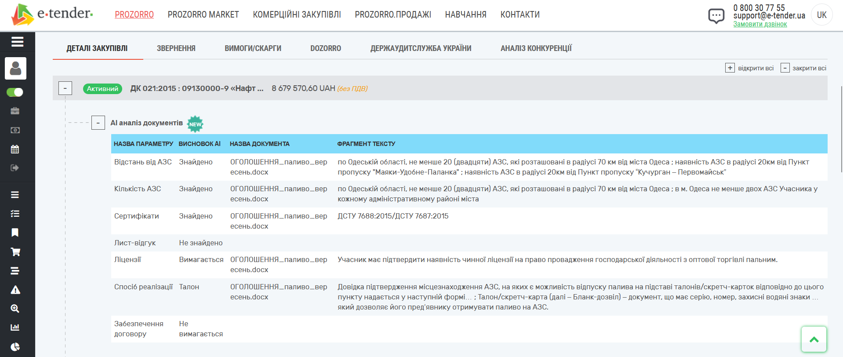This screenshot has height=357, width=843.
Task: Click the scroll-to-top arrow button
Action: (814, 339)
